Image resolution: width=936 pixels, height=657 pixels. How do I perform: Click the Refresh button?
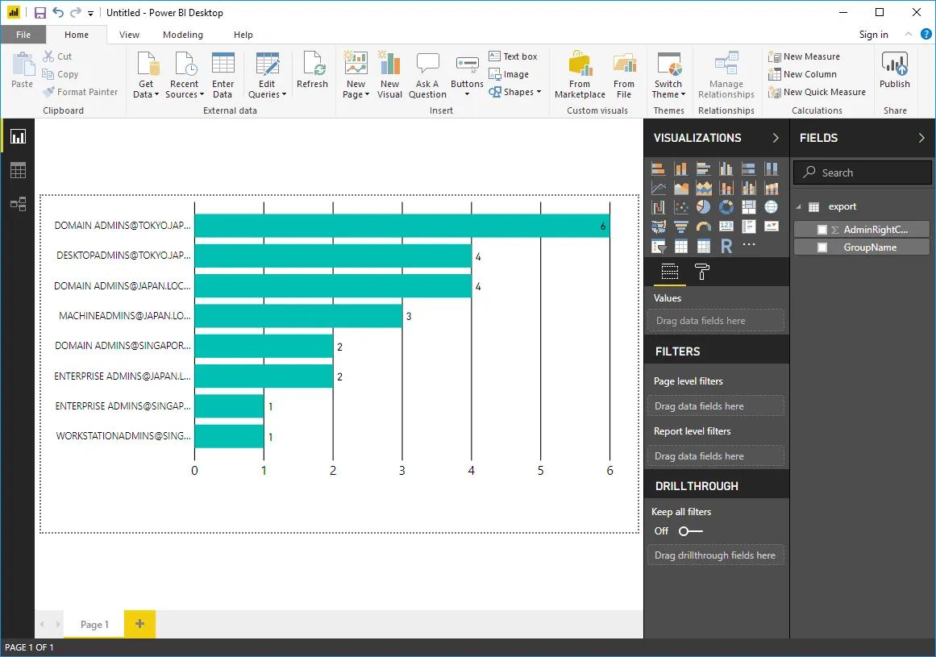coord(312,70)
